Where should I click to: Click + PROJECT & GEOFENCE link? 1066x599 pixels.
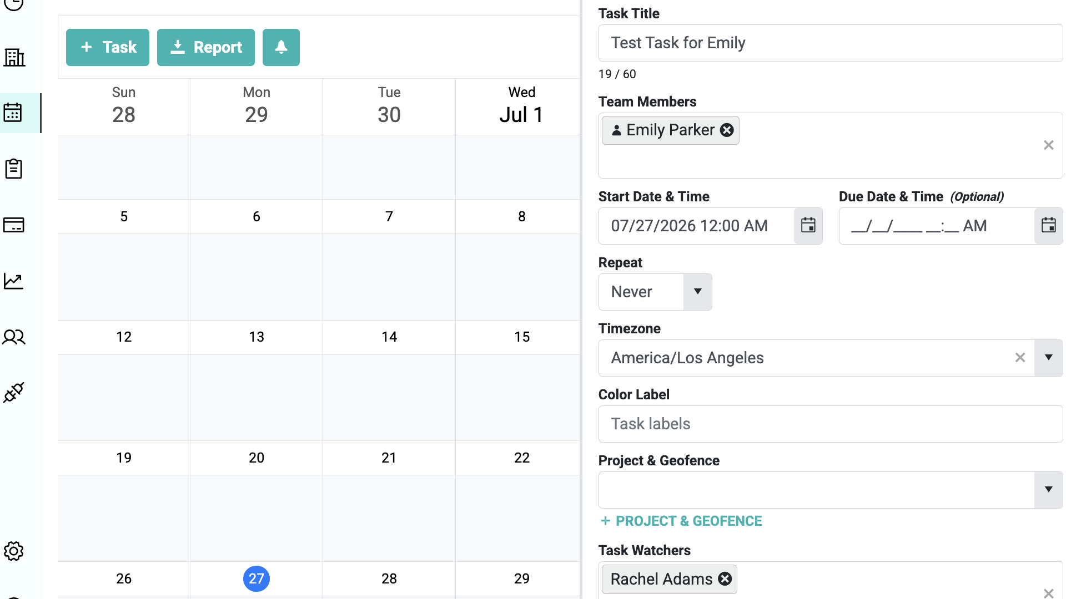coord(681,521)
